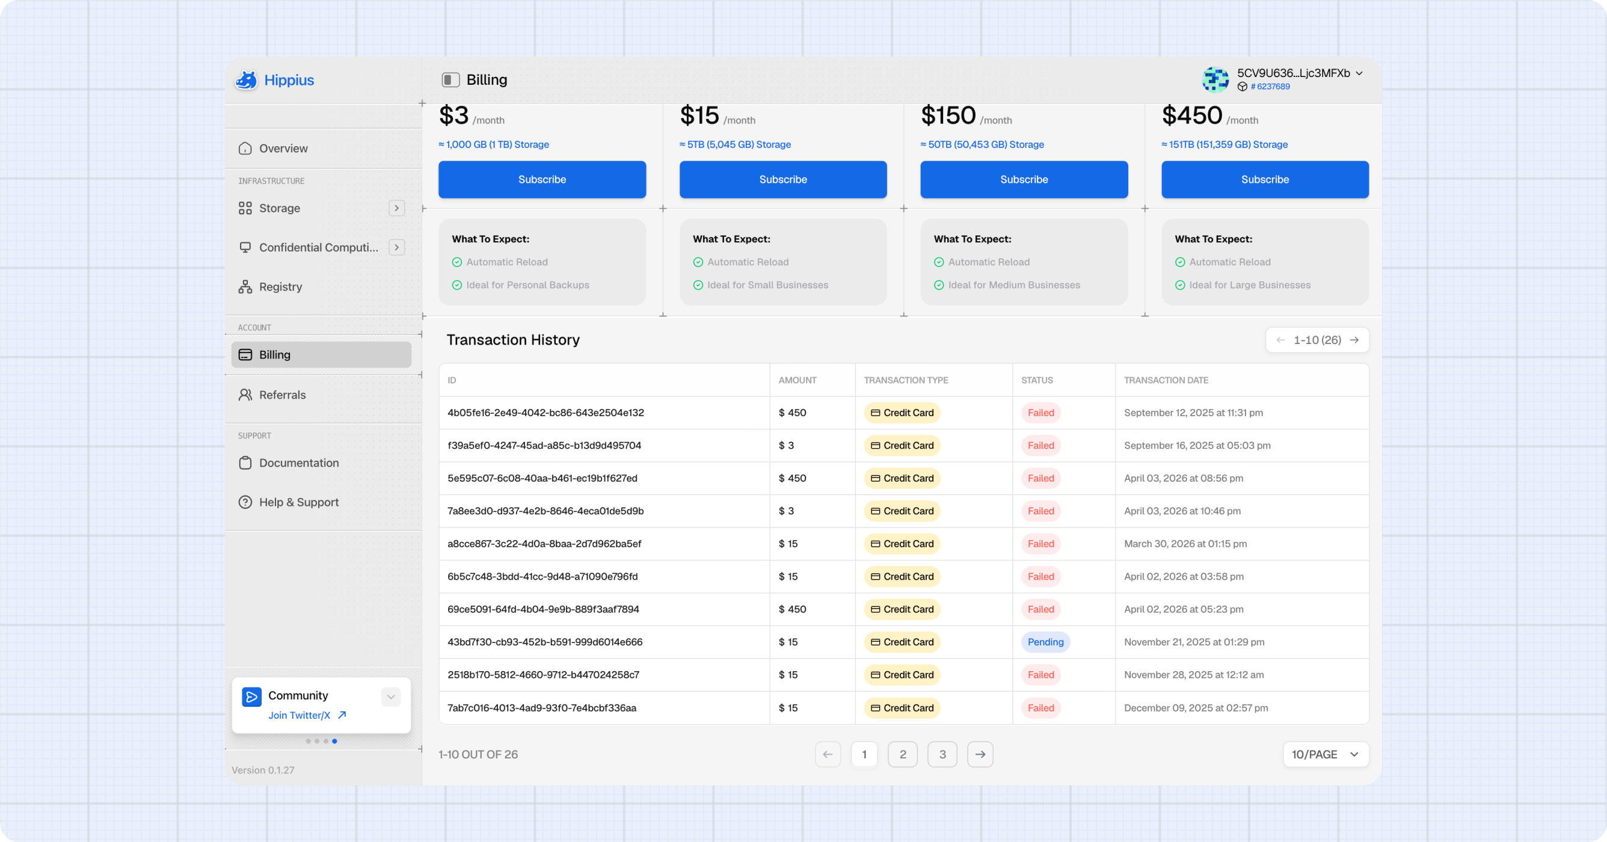Click the Pending status badge for transaction 43bd7f30
This screenshot has height=842, width=1607.
coord(1045,642)
